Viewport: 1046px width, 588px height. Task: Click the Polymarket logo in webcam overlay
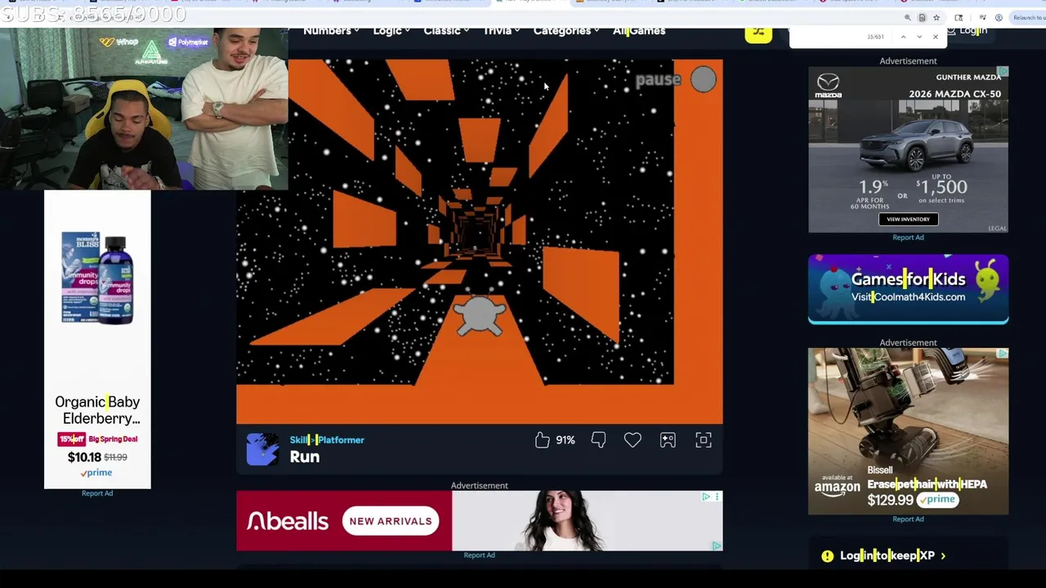tap(188, 42)
